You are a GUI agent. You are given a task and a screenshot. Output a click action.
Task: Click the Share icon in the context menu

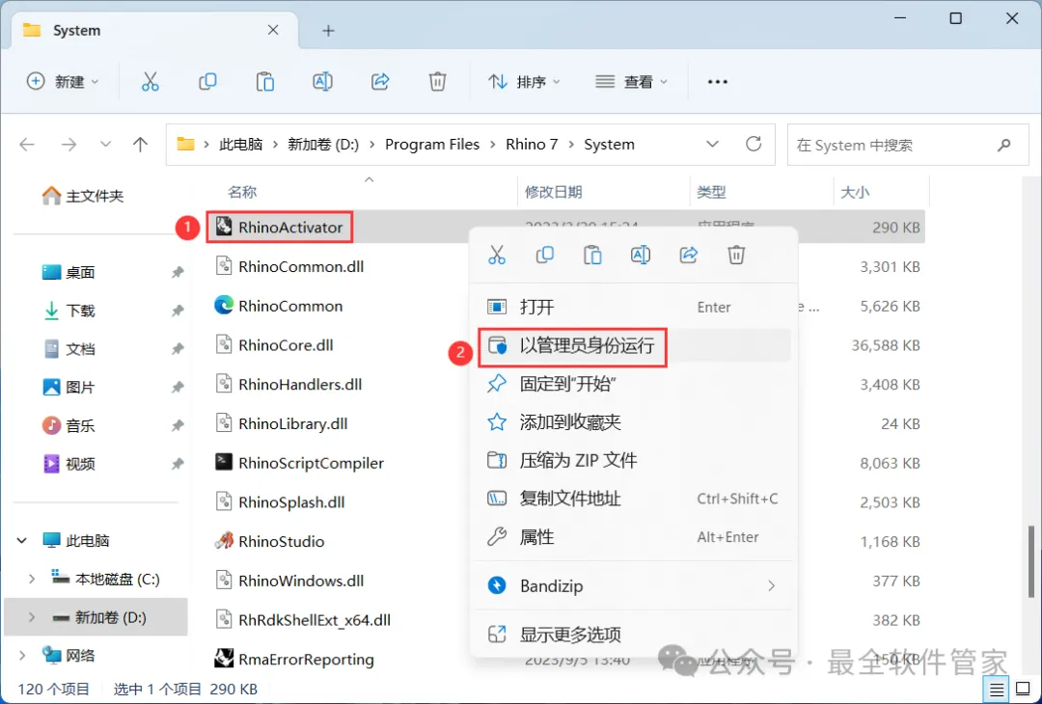click(689, 255)
